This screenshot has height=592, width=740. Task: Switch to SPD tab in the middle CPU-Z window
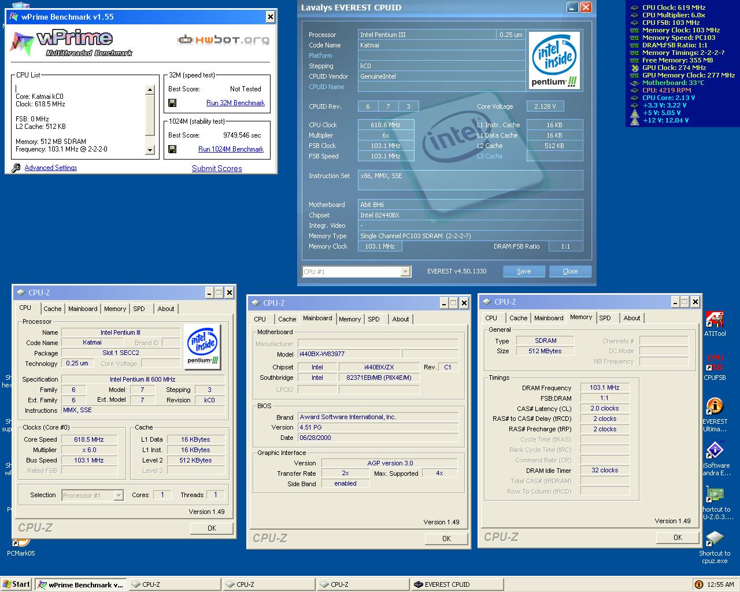[x=374, y=319]
